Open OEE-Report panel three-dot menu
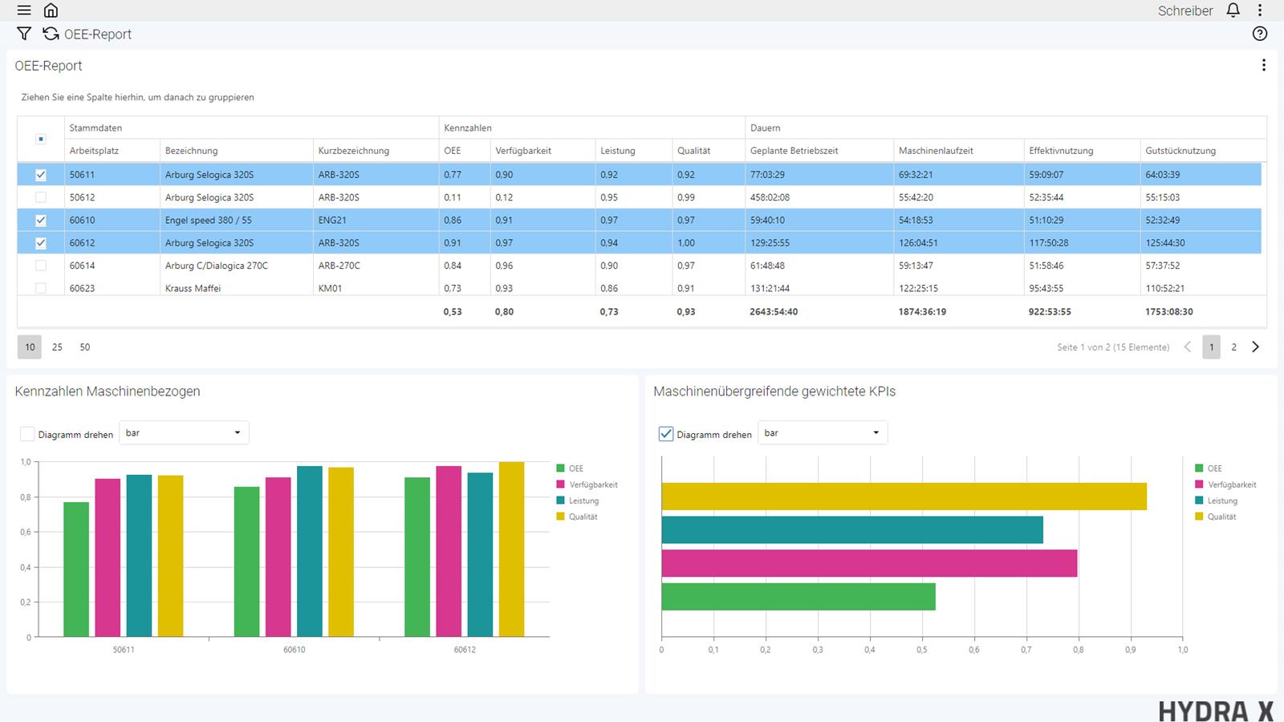Image resolution: width=1284 pixels, height=722 pixels. coord(1263,65)
